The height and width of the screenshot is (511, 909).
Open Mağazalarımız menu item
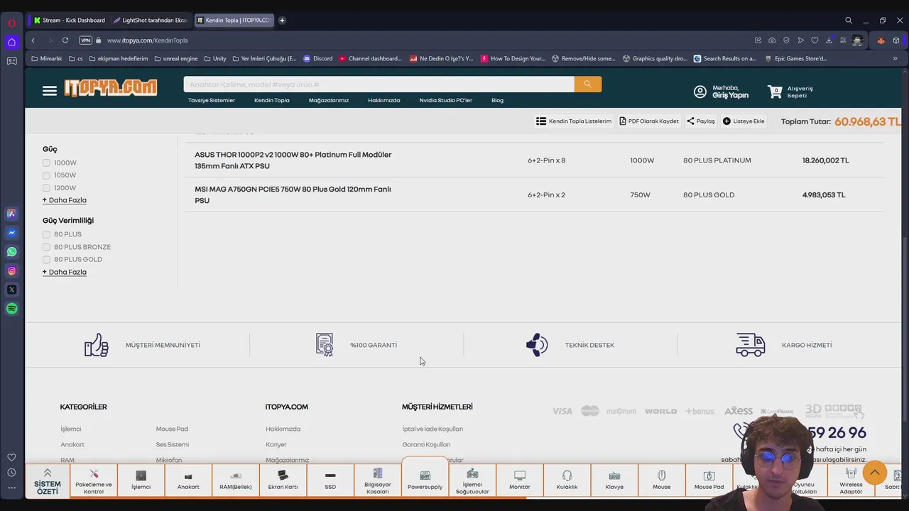point(329,100)
